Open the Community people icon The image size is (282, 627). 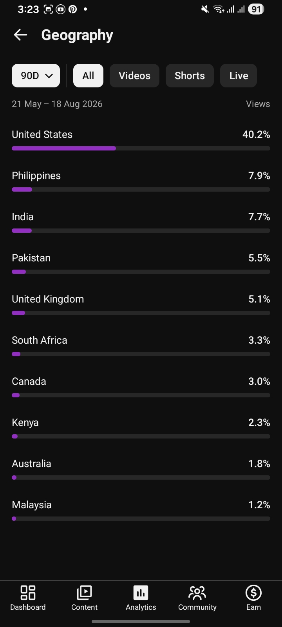(197, 593)
